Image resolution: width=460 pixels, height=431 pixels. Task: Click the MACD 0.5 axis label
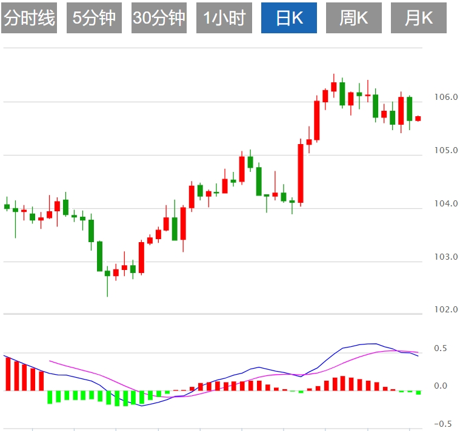point(441,349)
